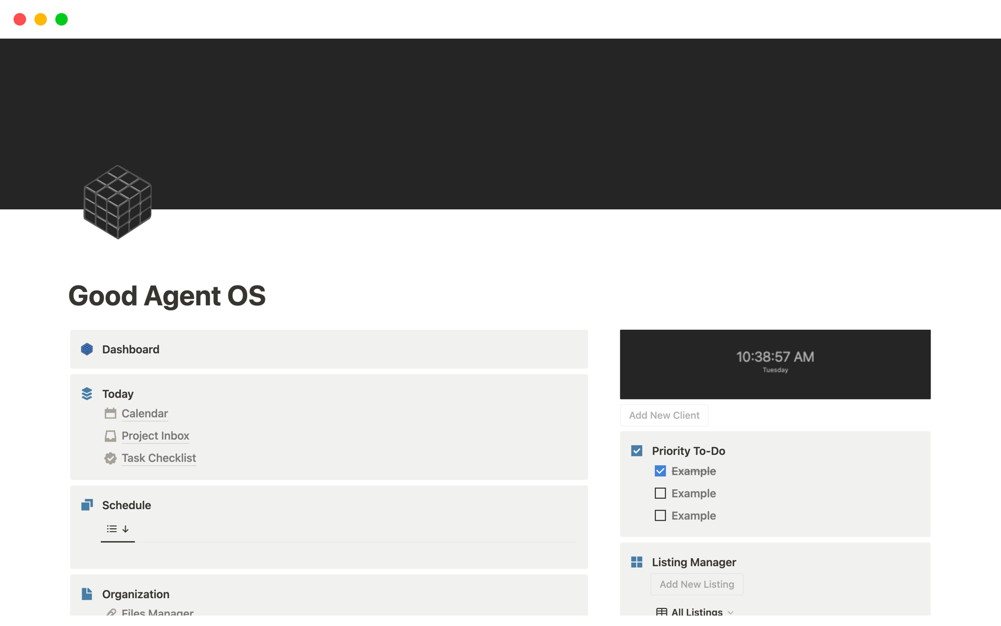Click the Add New Listing button
This screenshot has width=1001, height=626.
(x=697, y=584)
